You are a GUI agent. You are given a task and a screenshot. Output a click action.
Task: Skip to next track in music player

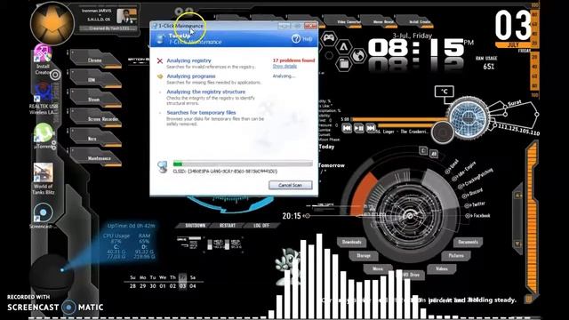coord(371,128)
